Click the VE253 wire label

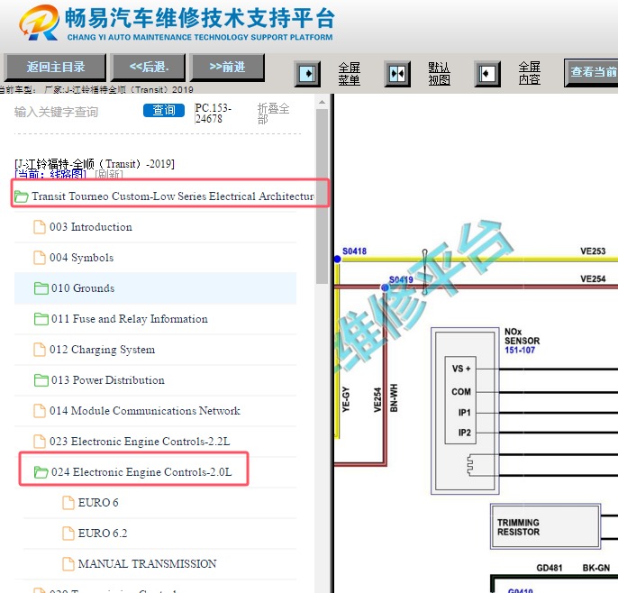[x=593, y=251]
